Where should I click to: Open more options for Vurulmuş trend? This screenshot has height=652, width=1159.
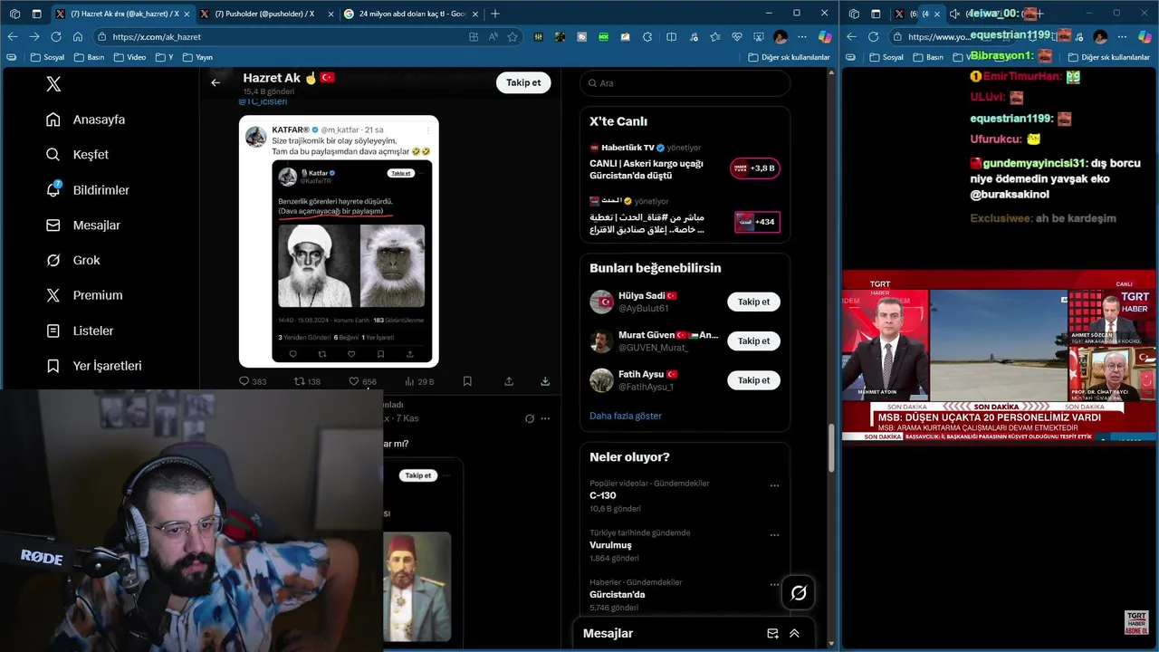click(x=774, y=535)
